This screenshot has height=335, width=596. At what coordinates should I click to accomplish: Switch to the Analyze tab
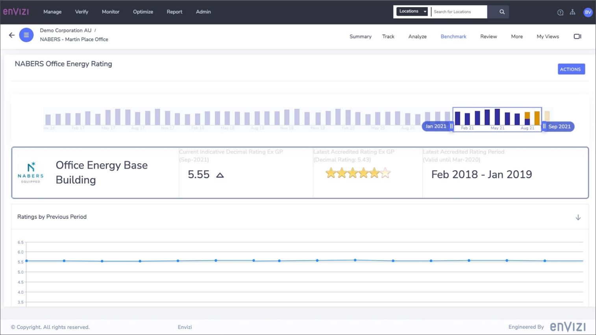click(x=418, y=37)
